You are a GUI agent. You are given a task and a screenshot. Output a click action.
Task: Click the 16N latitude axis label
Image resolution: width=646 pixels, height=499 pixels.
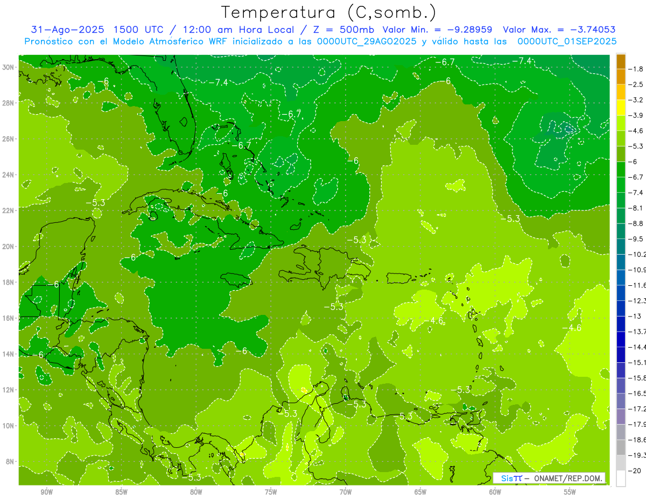[x=8, y=318]
